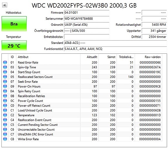Click raw value 00000000001D
This screenshot has width=168, height=148.
click(x=150, y=115)
